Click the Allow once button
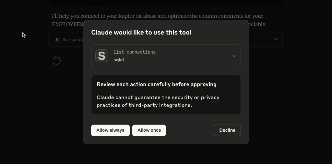 point(149,130)
